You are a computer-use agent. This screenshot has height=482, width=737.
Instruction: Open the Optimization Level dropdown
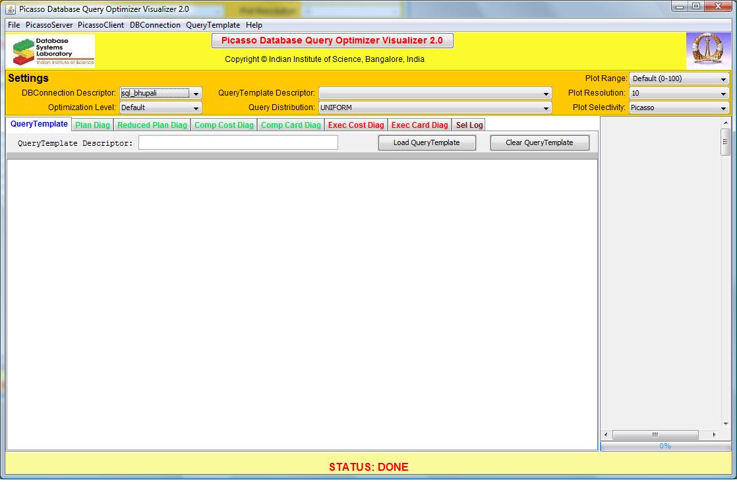[x=161, y=107]
